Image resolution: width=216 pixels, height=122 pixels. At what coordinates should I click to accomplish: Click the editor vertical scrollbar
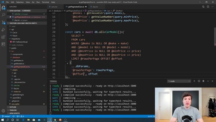coord(215,37)
